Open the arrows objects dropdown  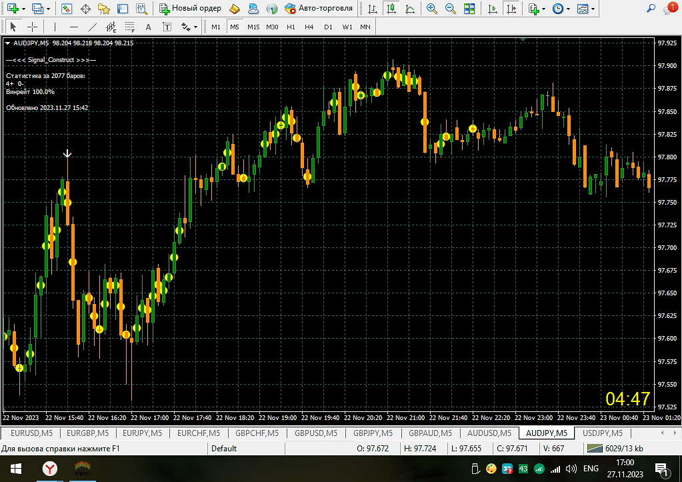click(x=196, y=27)
